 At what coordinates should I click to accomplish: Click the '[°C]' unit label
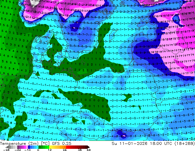coord(45,144)
